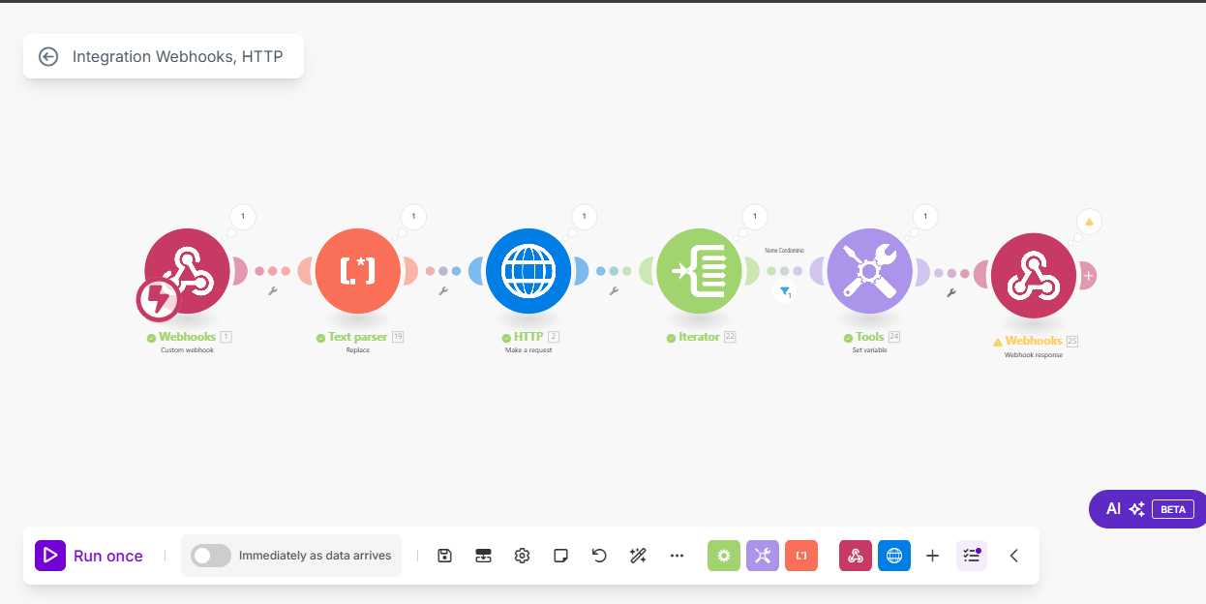The height and width of the screenshot is (604, 1206).
Task: Open the Nome Condominio filter icon
Action: pos(785,290)
